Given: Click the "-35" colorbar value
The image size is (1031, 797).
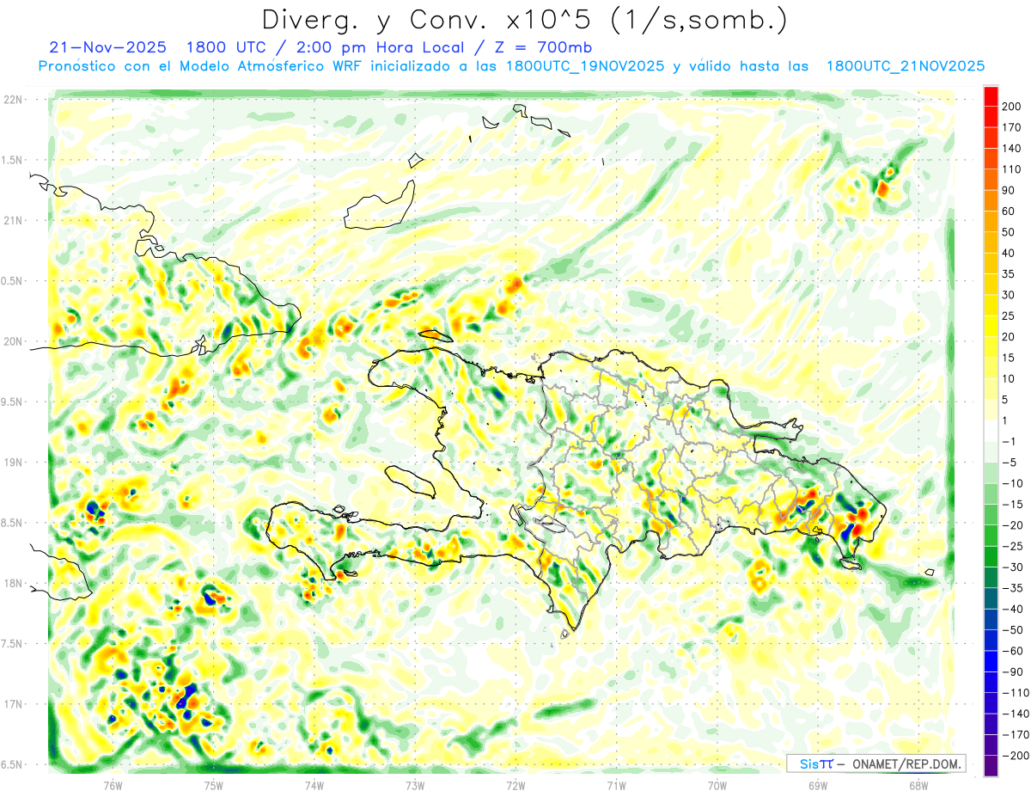Looking at the screenshot, I should tap(1011, 589).
